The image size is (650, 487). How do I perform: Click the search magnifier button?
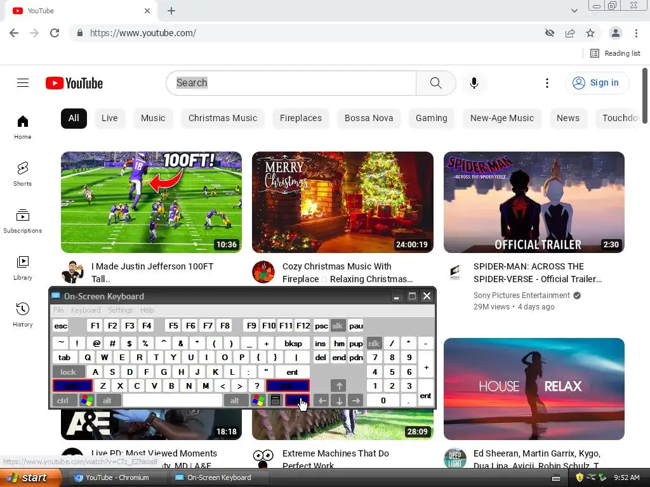[x=435, y=83]
